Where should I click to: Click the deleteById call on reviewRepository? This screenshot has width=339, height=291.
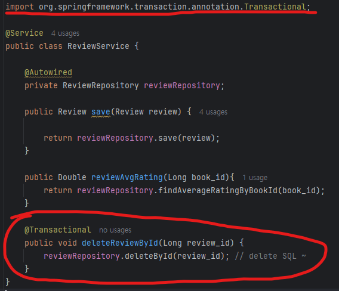coord(149,256)
